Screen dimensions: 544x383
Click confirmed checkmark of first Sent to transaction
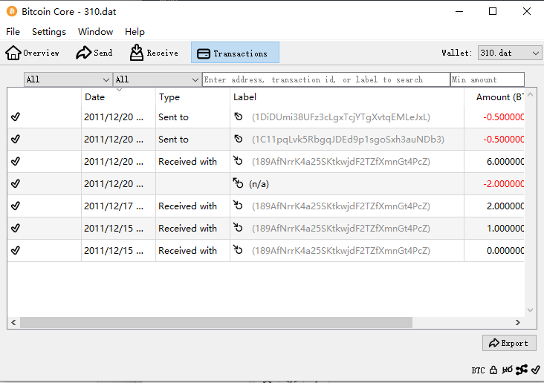point(16,117)
